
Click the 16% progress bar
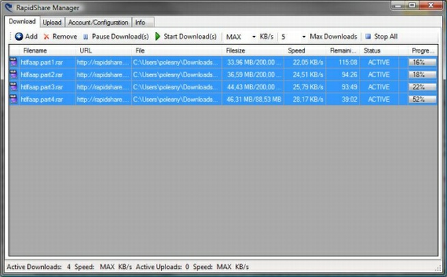[422, 62]
